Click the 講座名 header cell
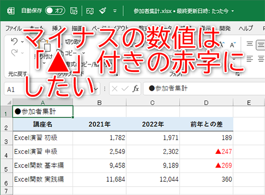 click(43, 124)
